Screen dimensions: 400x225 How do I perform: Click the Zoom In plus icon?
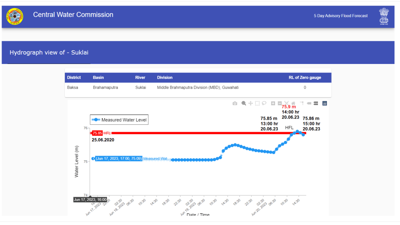(273, 103)
